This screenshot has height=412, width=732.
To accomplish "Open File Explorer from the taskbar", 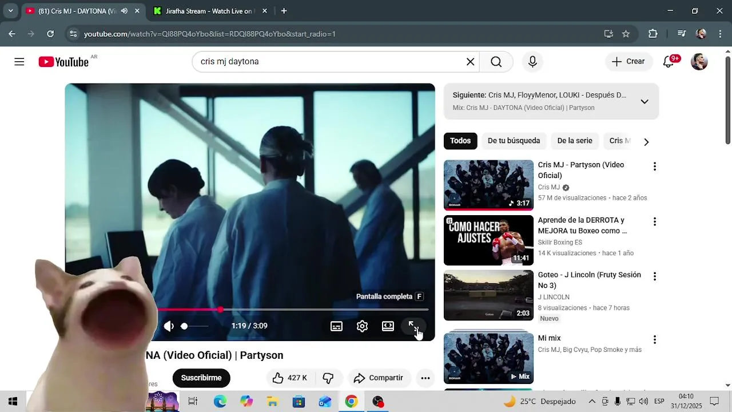I will coord(272,402).
